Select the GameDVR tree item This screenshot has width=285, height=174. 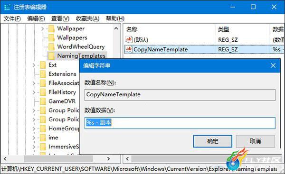click(x=62, y=101)
